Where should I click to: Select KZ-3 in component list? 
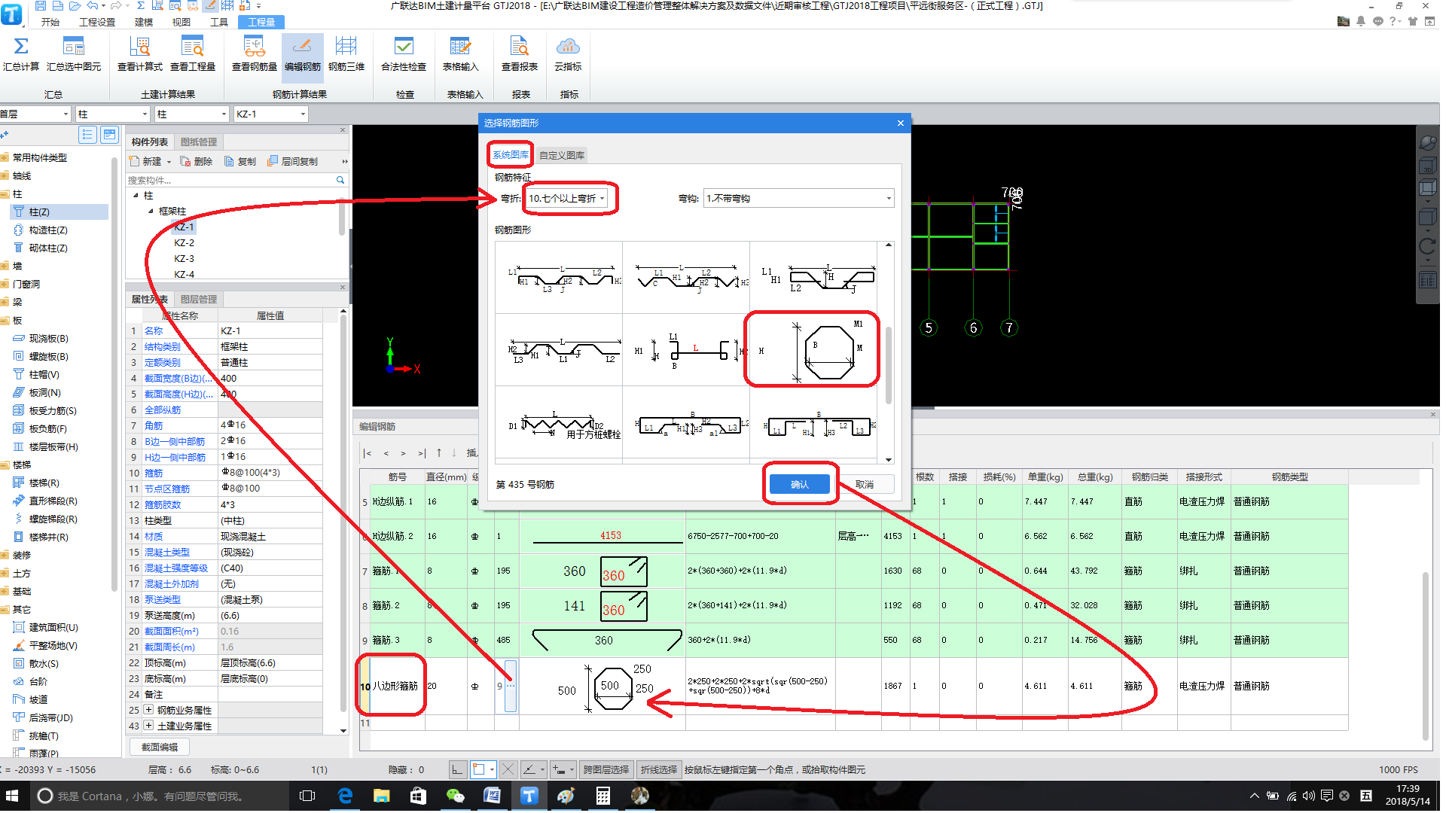[x=185, y=258]
